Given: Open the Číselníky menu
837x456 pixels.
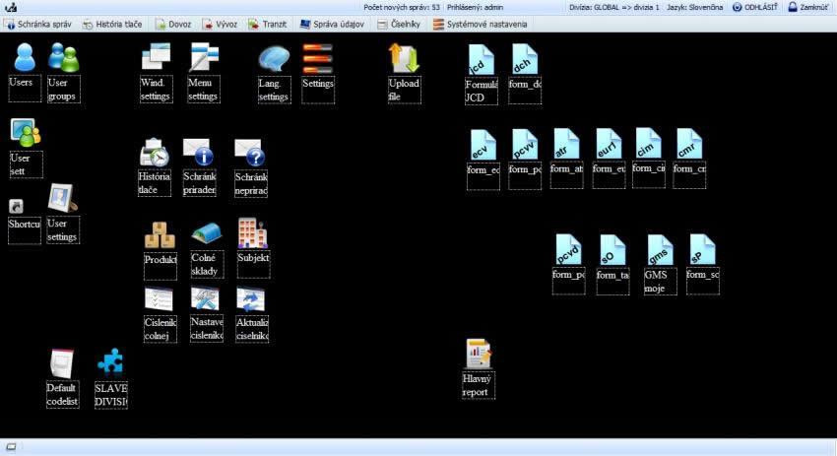Looking at the screenshot, I should [x=399, y=25].
